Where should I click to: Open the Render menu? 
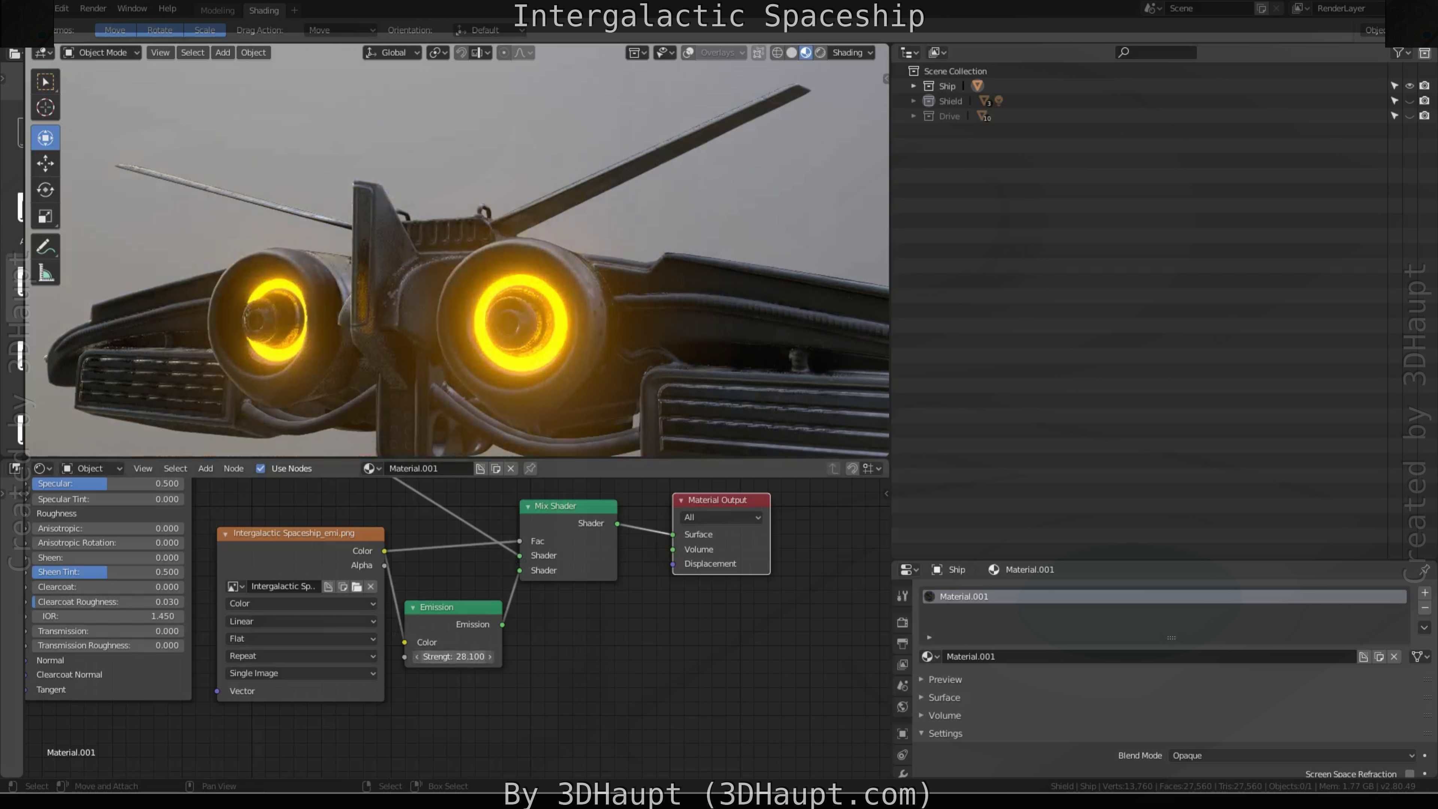pos(92,8)
